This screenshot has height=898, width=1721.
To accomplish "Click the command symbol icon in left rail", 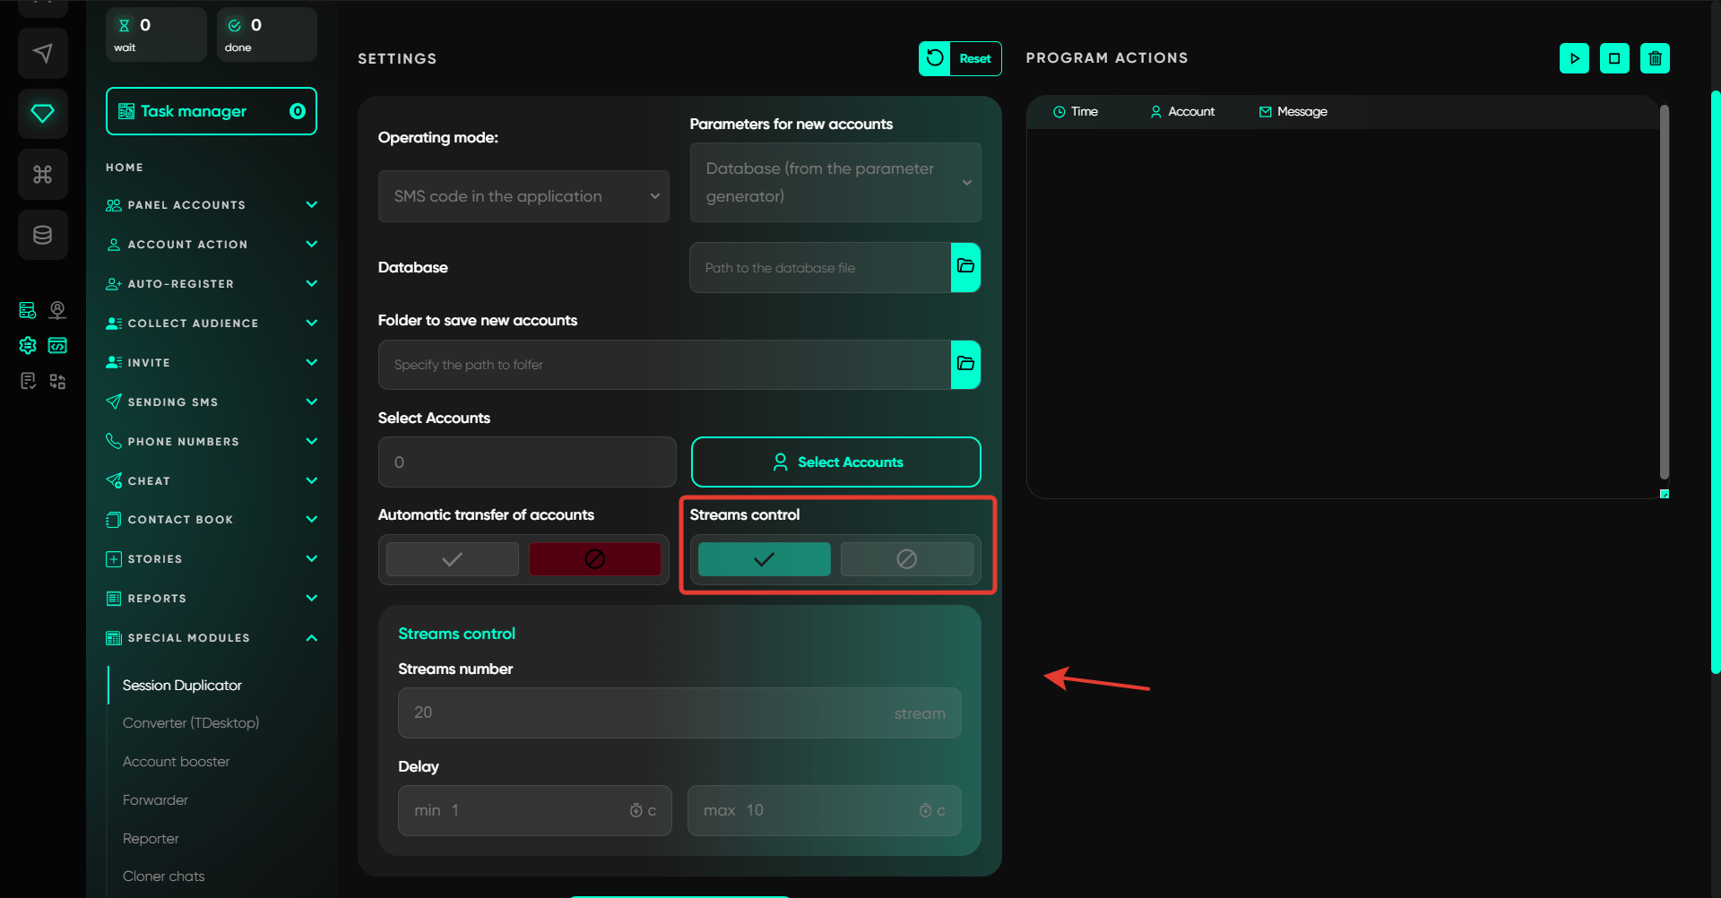I will (42, 174).
